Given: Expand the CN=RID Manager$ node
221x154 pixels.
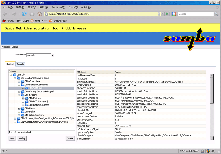Looking at the screenshot, I should coord(23,102).
